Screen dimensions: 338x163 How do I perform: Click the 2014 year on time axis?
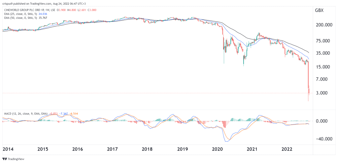(x=8, y=149)
